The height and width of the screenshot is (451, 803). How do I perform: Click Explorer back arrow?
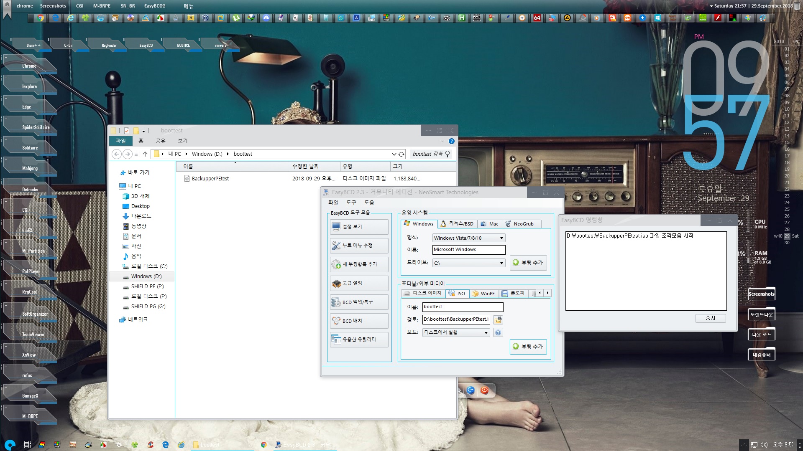point(117,154)
